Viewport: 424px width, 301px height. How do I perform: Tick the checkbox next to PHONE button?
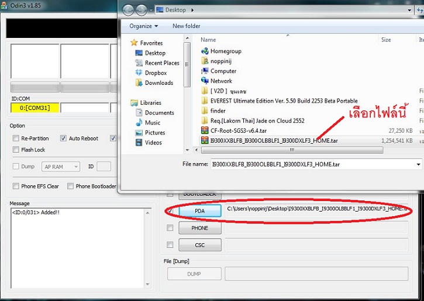pyautogui.click(x=170, y=228)
